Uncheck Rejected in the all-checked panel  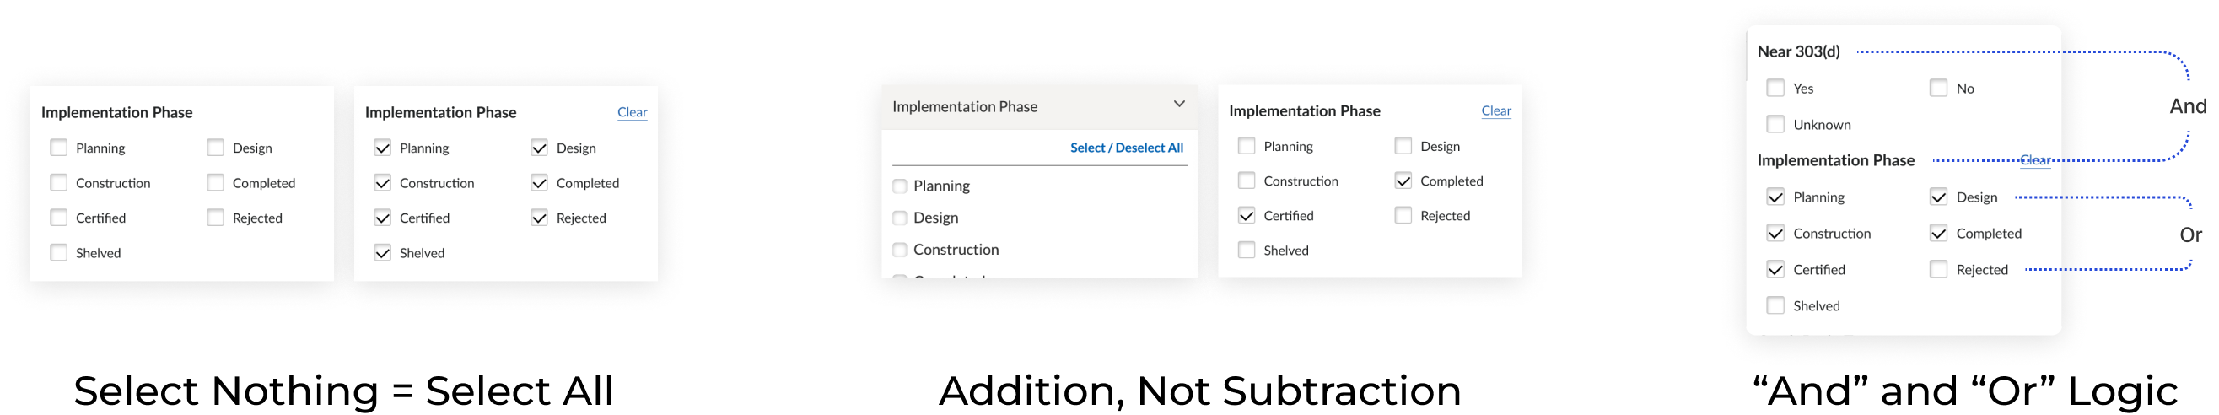point(539,218)
